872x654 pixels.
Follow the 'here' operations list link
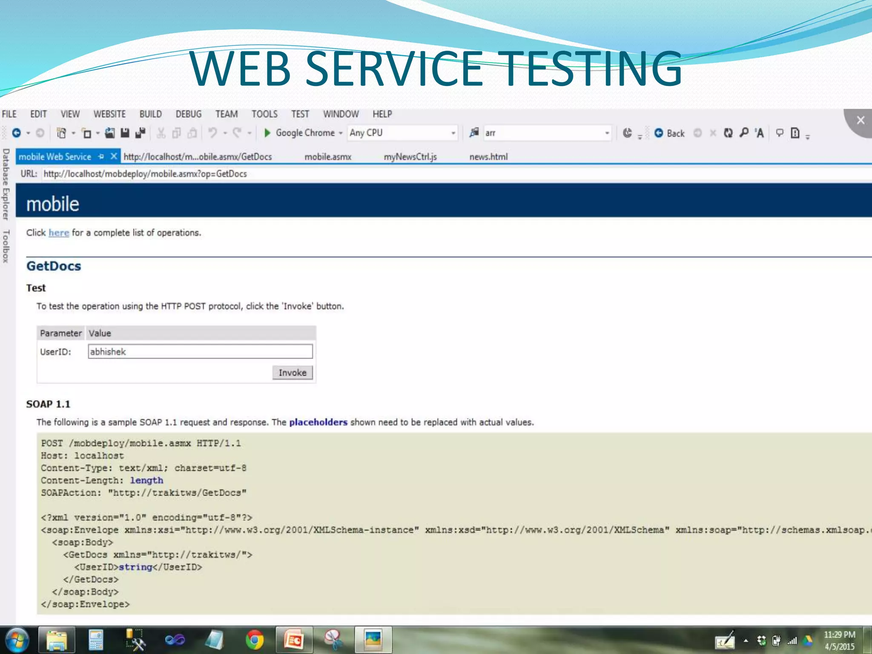[x=59, y=233]
